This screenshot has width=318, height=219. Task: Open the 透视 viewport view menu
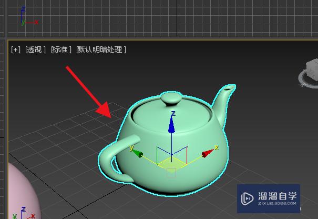click(36, 50)
